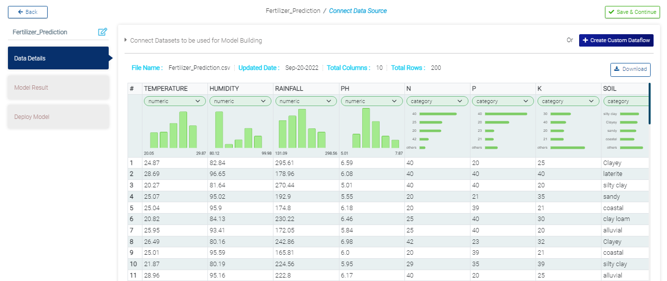The width and height of the screenshot is (667, 281).
Task: Open the P column category dropdown
Action: (502, 101)
